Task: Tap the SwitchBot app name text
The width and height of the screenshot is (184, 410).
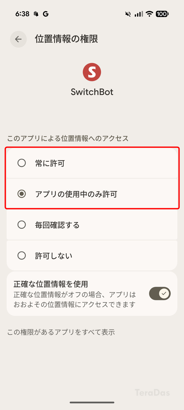Action: (92, 92)
